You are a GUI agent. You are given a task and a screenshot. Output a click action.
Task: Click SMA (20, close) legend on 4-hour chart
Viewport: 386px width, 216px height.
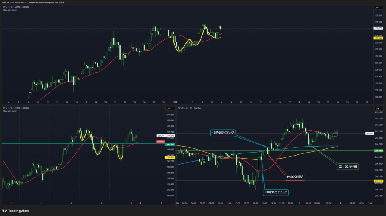tap(10, 10)
